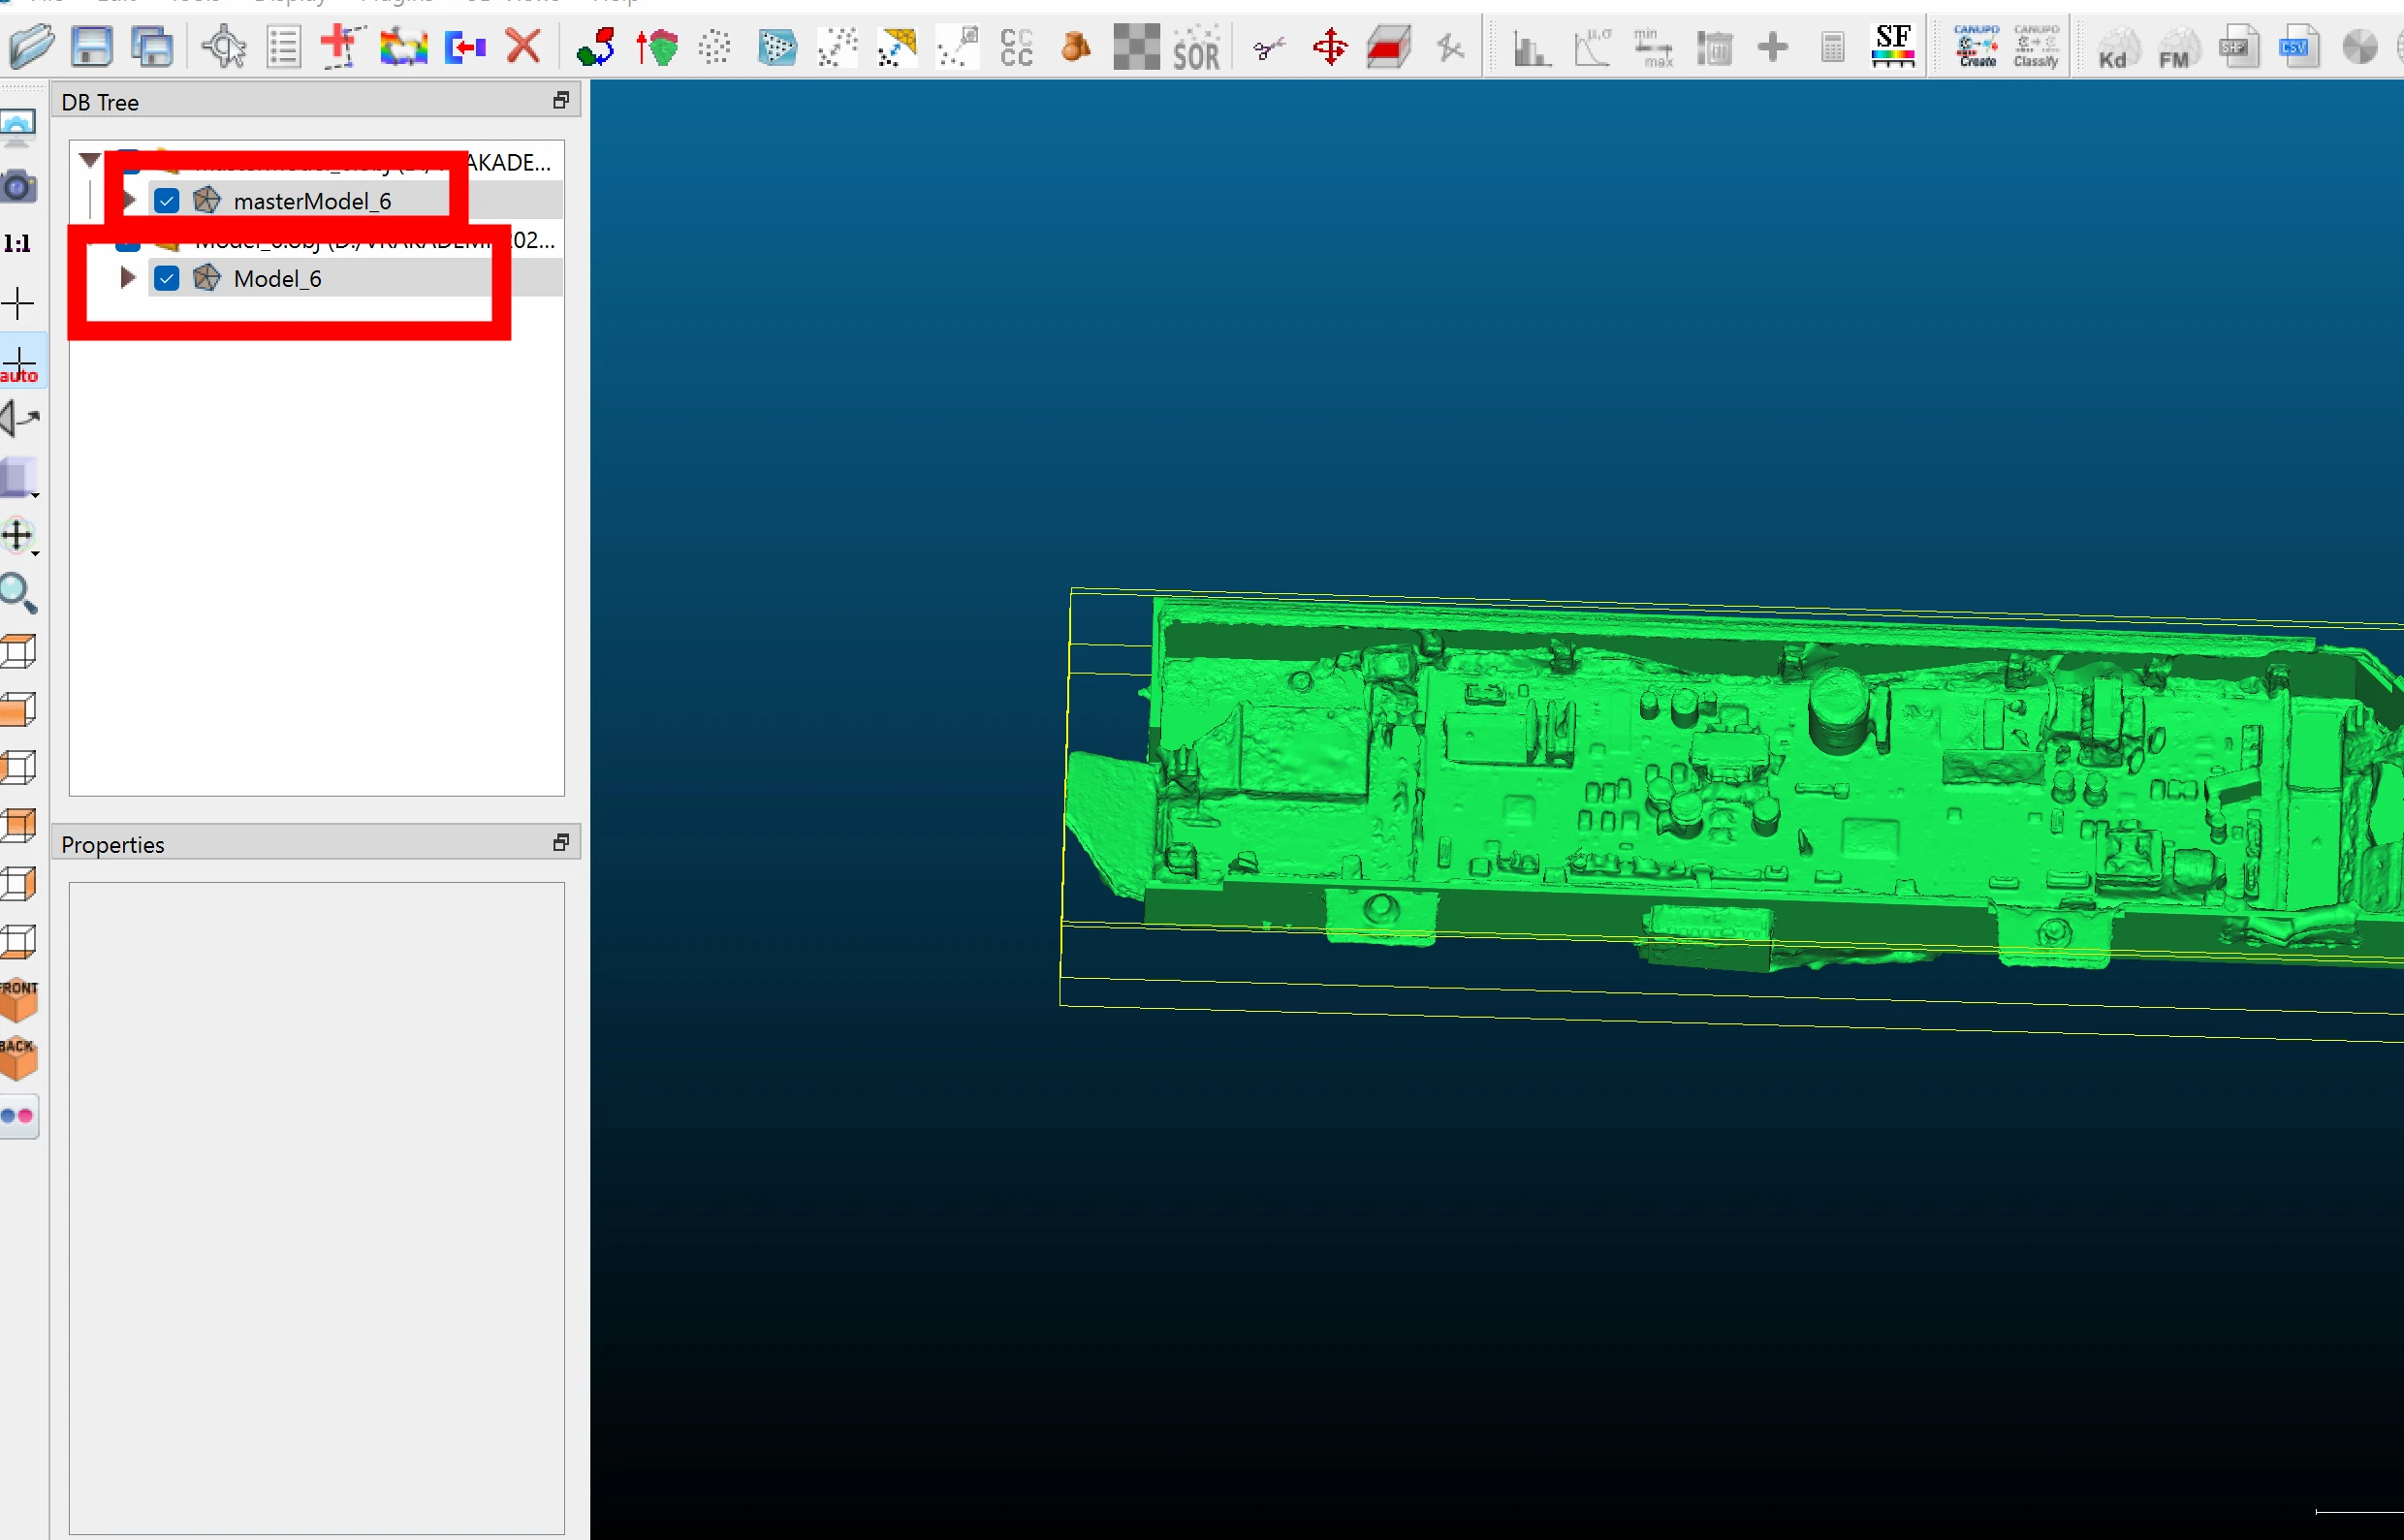This screenshot has height=1540, width=2404.
Task: Click the Save floppy disk icon
Action: 91,46
